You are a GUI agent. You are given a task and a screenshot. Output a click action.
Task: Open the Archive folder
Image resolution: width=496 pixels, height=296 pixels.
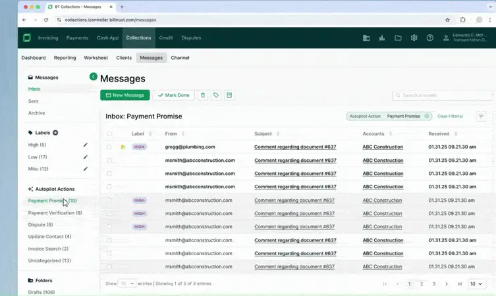[x=36, y=113]
